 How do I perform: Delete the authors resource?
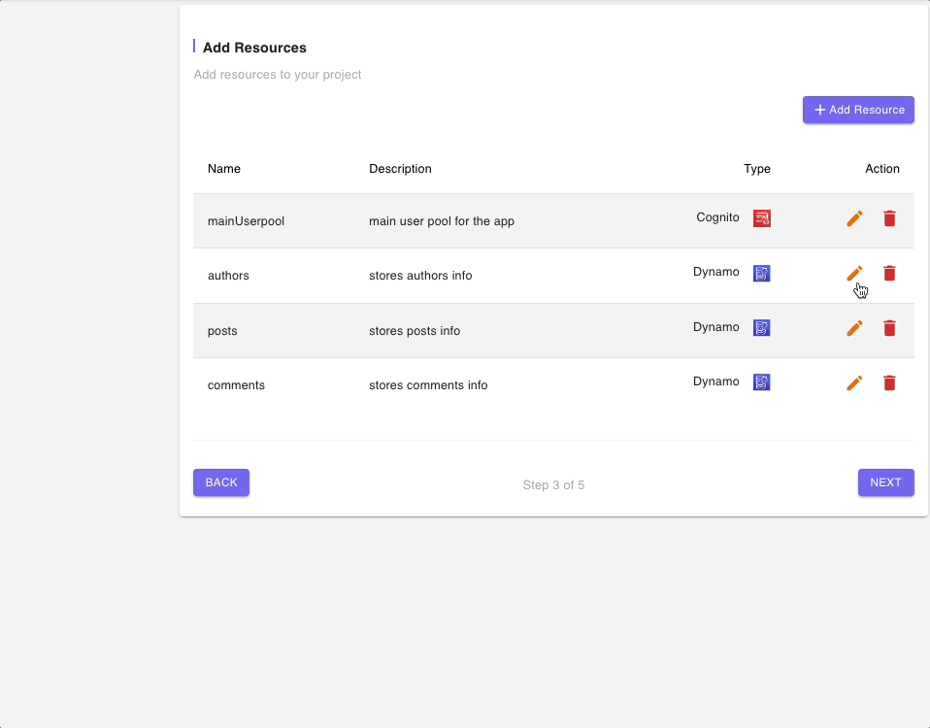tap(889, 274)
